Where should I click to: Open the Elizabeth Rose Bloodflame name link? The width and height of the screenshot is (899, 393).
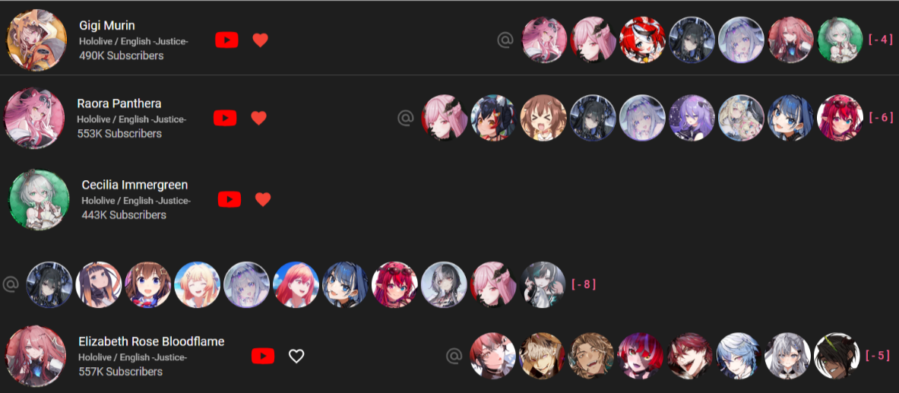coord(151,341)
